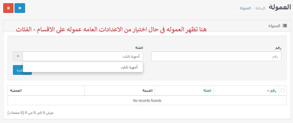Click the blue plus add button
293x123 pixels.
tap(20, 8)
